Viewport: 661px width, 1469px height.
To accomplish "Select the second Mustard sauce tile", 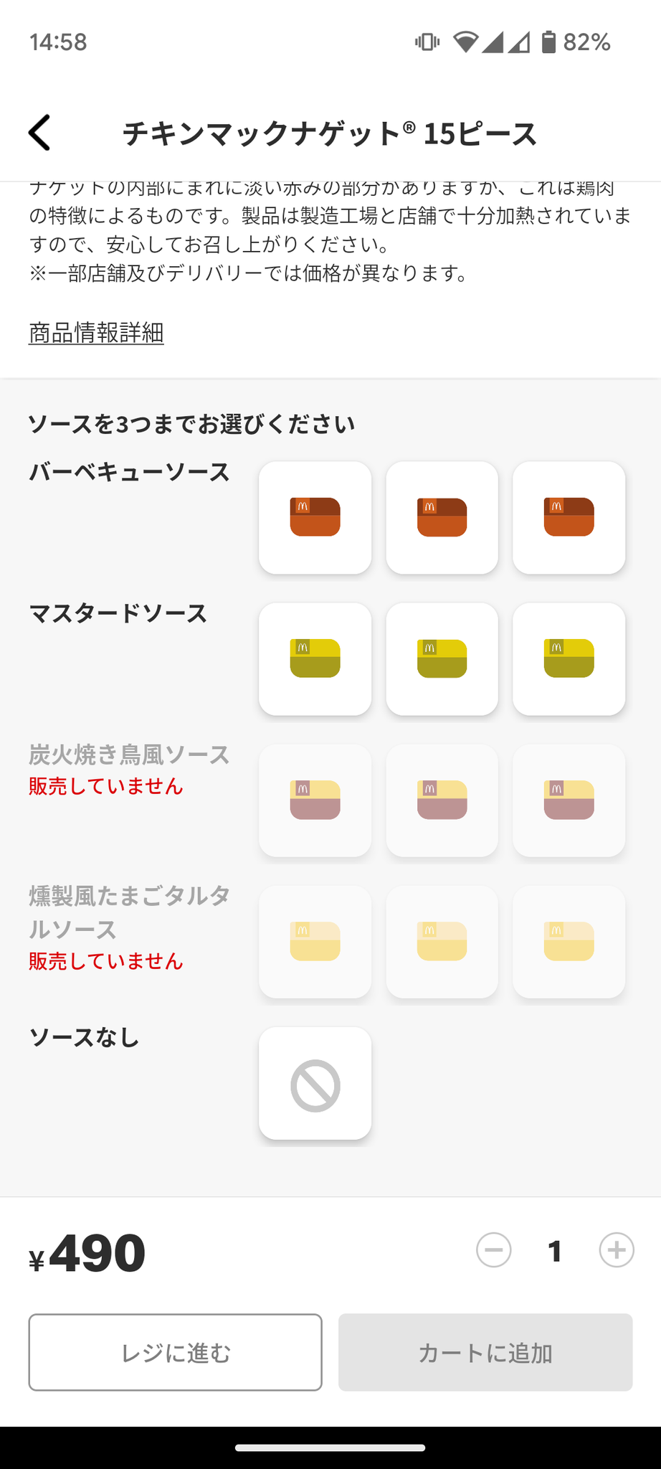I will click(x=442, y=658).
